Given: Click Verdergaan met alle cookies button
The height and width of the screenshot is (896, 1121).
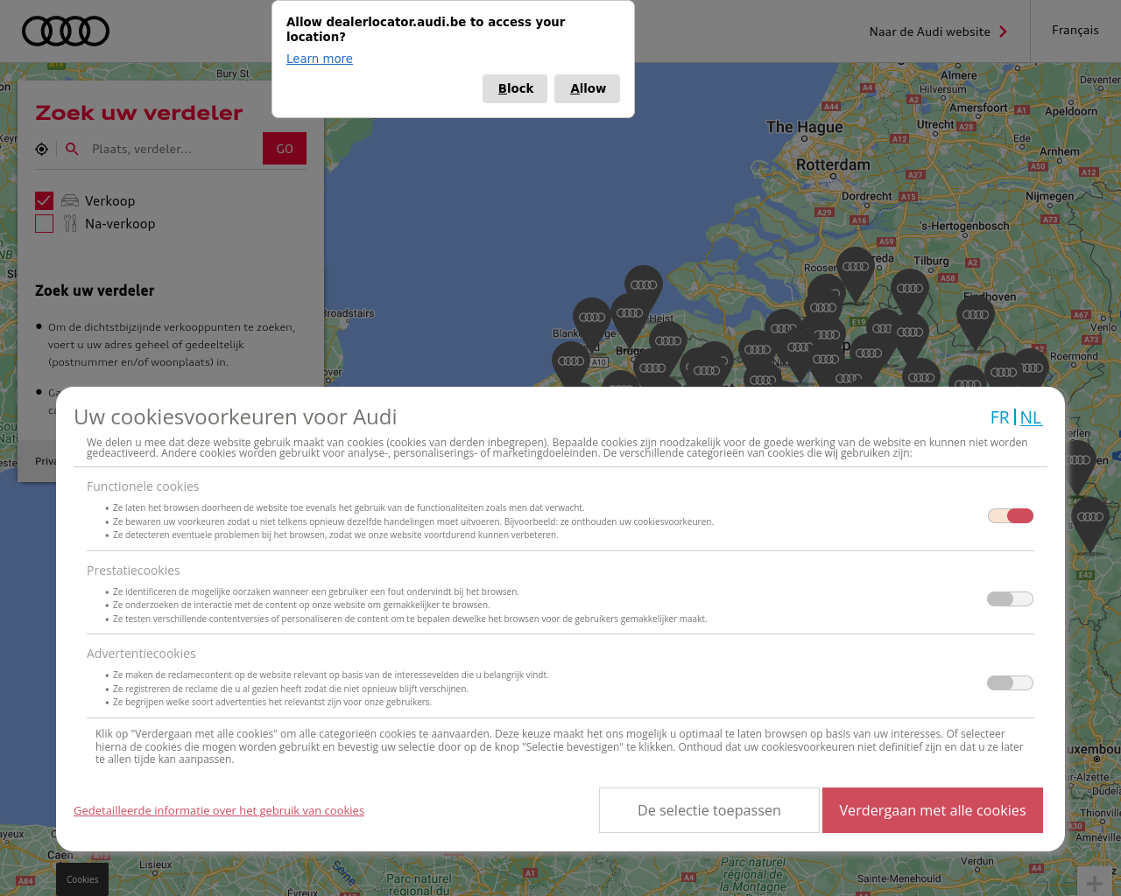Looking at the screenshot, I should (933, 810).
